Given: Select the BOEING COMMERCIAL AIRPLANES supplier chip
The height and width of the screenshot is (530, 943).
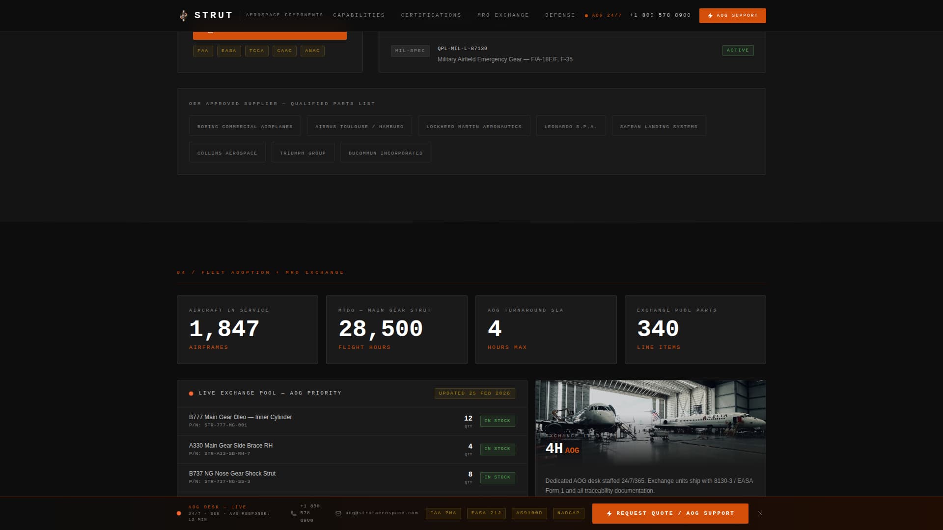Looking at the screenshot, I should click(x=245, y=126).
